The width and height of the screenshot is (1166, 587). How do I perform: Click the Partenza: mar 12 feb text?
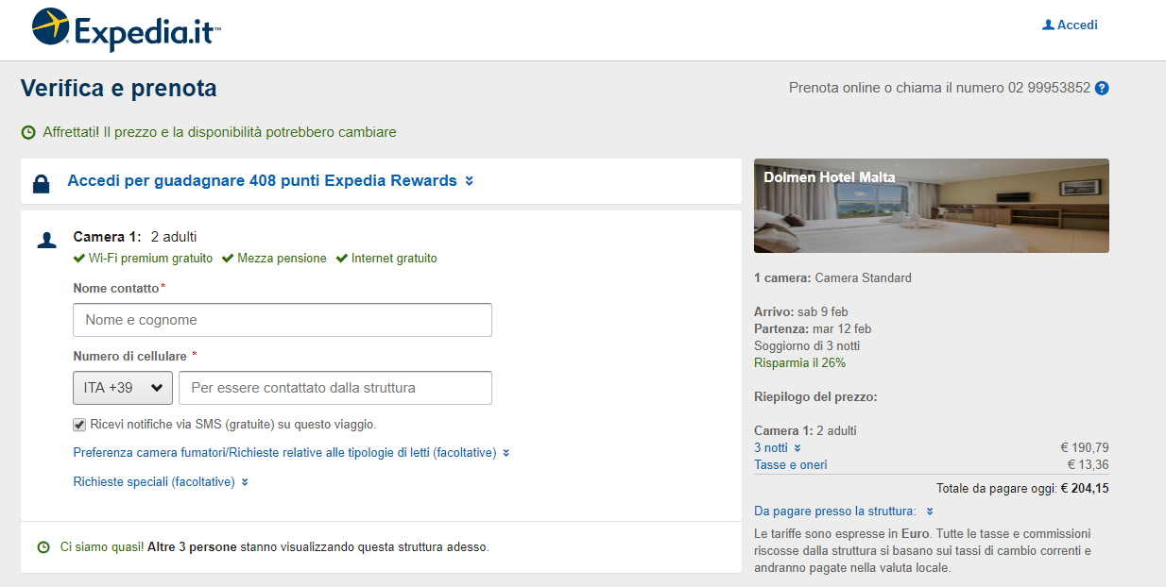coord(813,329)
